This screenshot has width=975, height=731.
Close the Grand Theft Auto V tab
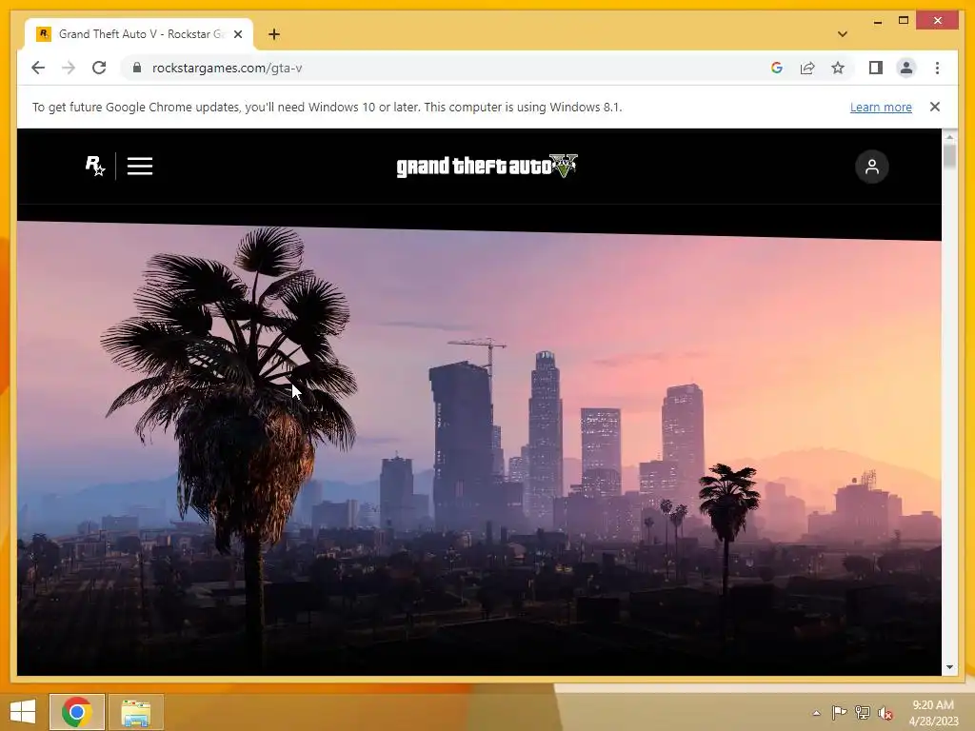click(x=237, y=34)
